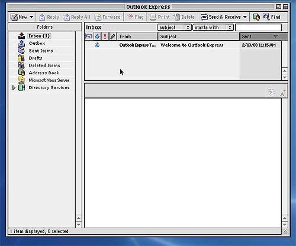Screen dimensions: 296x246
Task: Sort by message status column icon
Action: tap(89, 37)
